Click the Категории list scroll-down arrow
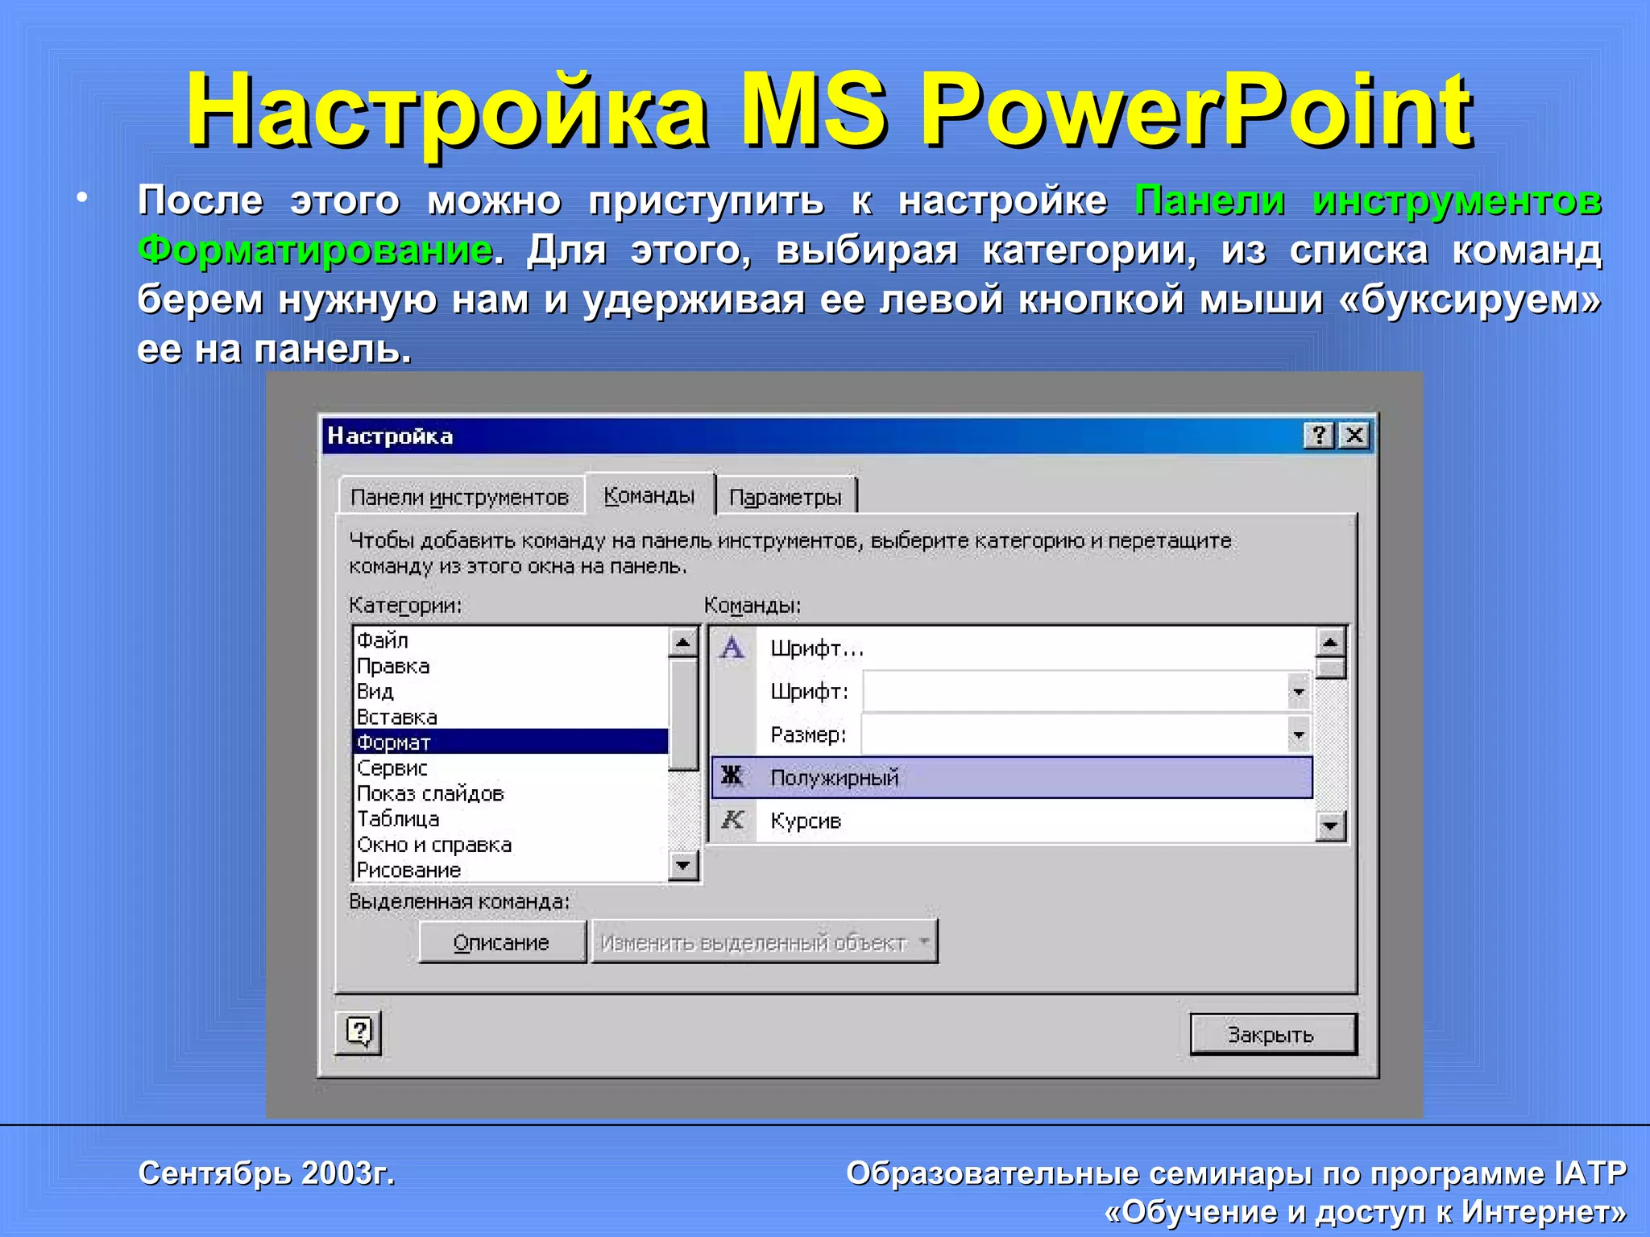This screenshot has height=1237, width=1650. (x=683, y=866)
